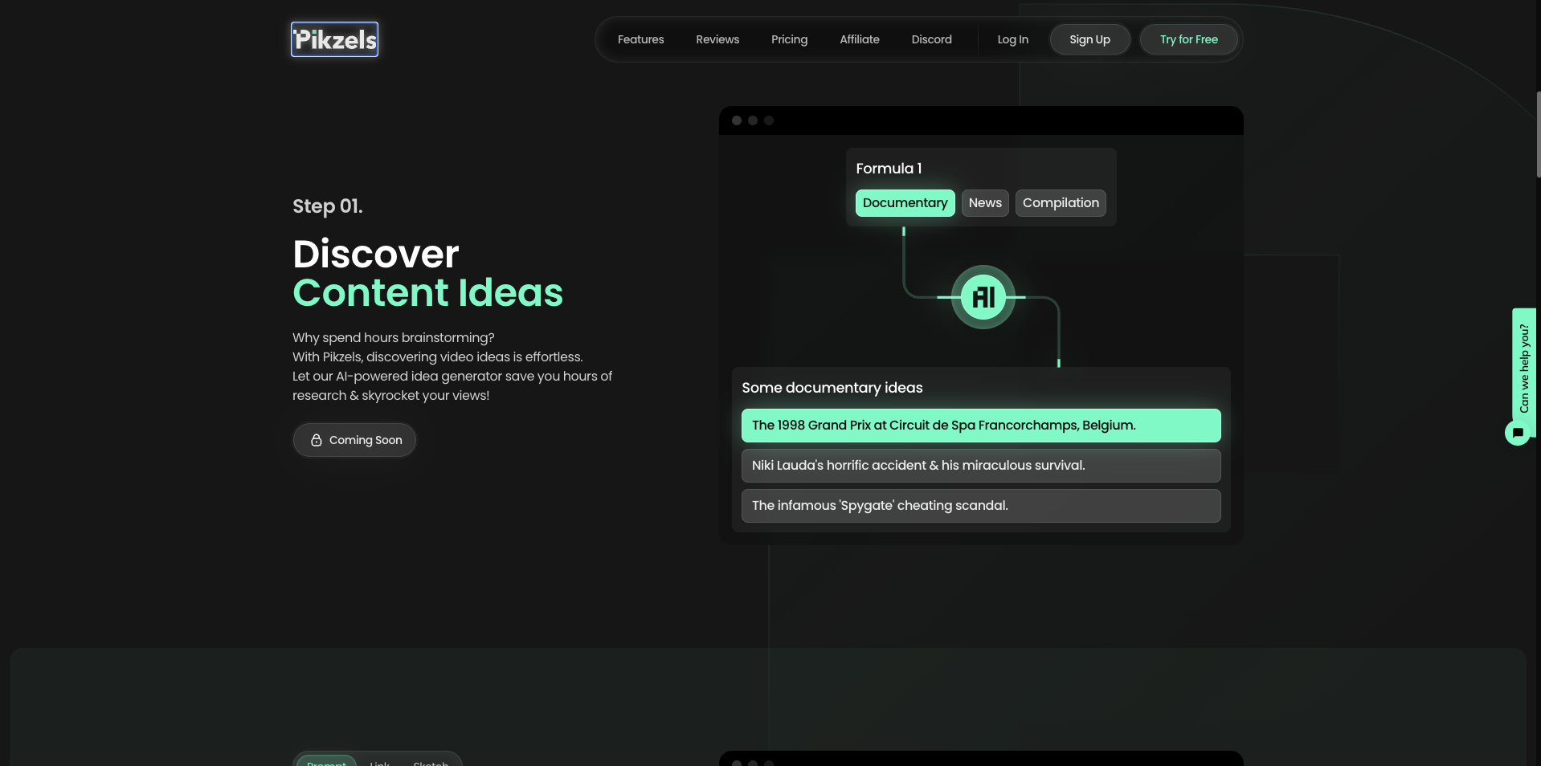Click the 'Discover' heading word
Viewport: 1541px width, 766px height.
point(376,254)
